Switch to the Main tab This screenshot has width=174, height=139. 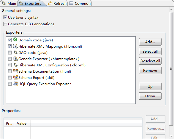click(9, 4)
